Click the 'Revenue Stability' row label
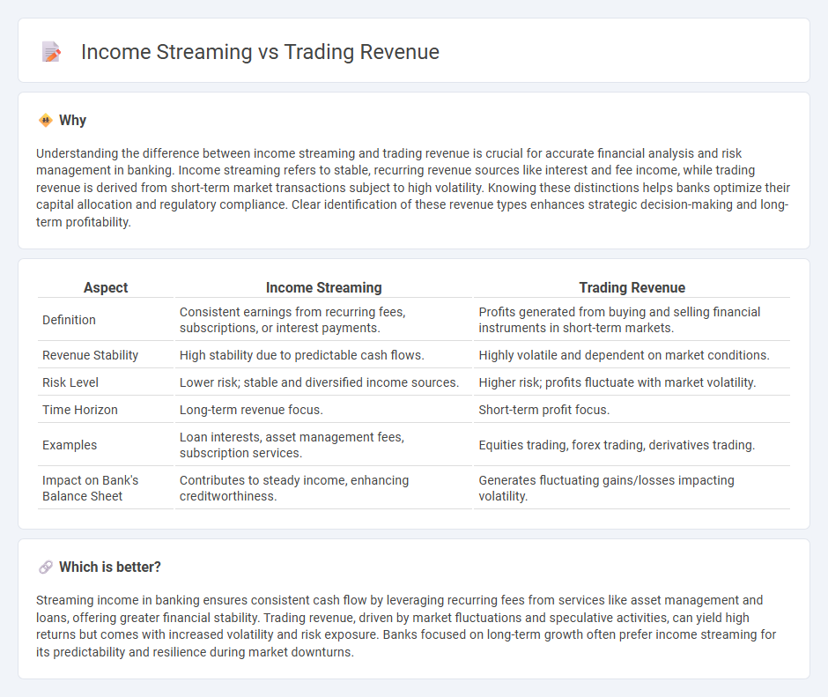This screenshot has width=828, height=697. pyautogui.click(x=91, y=355)
